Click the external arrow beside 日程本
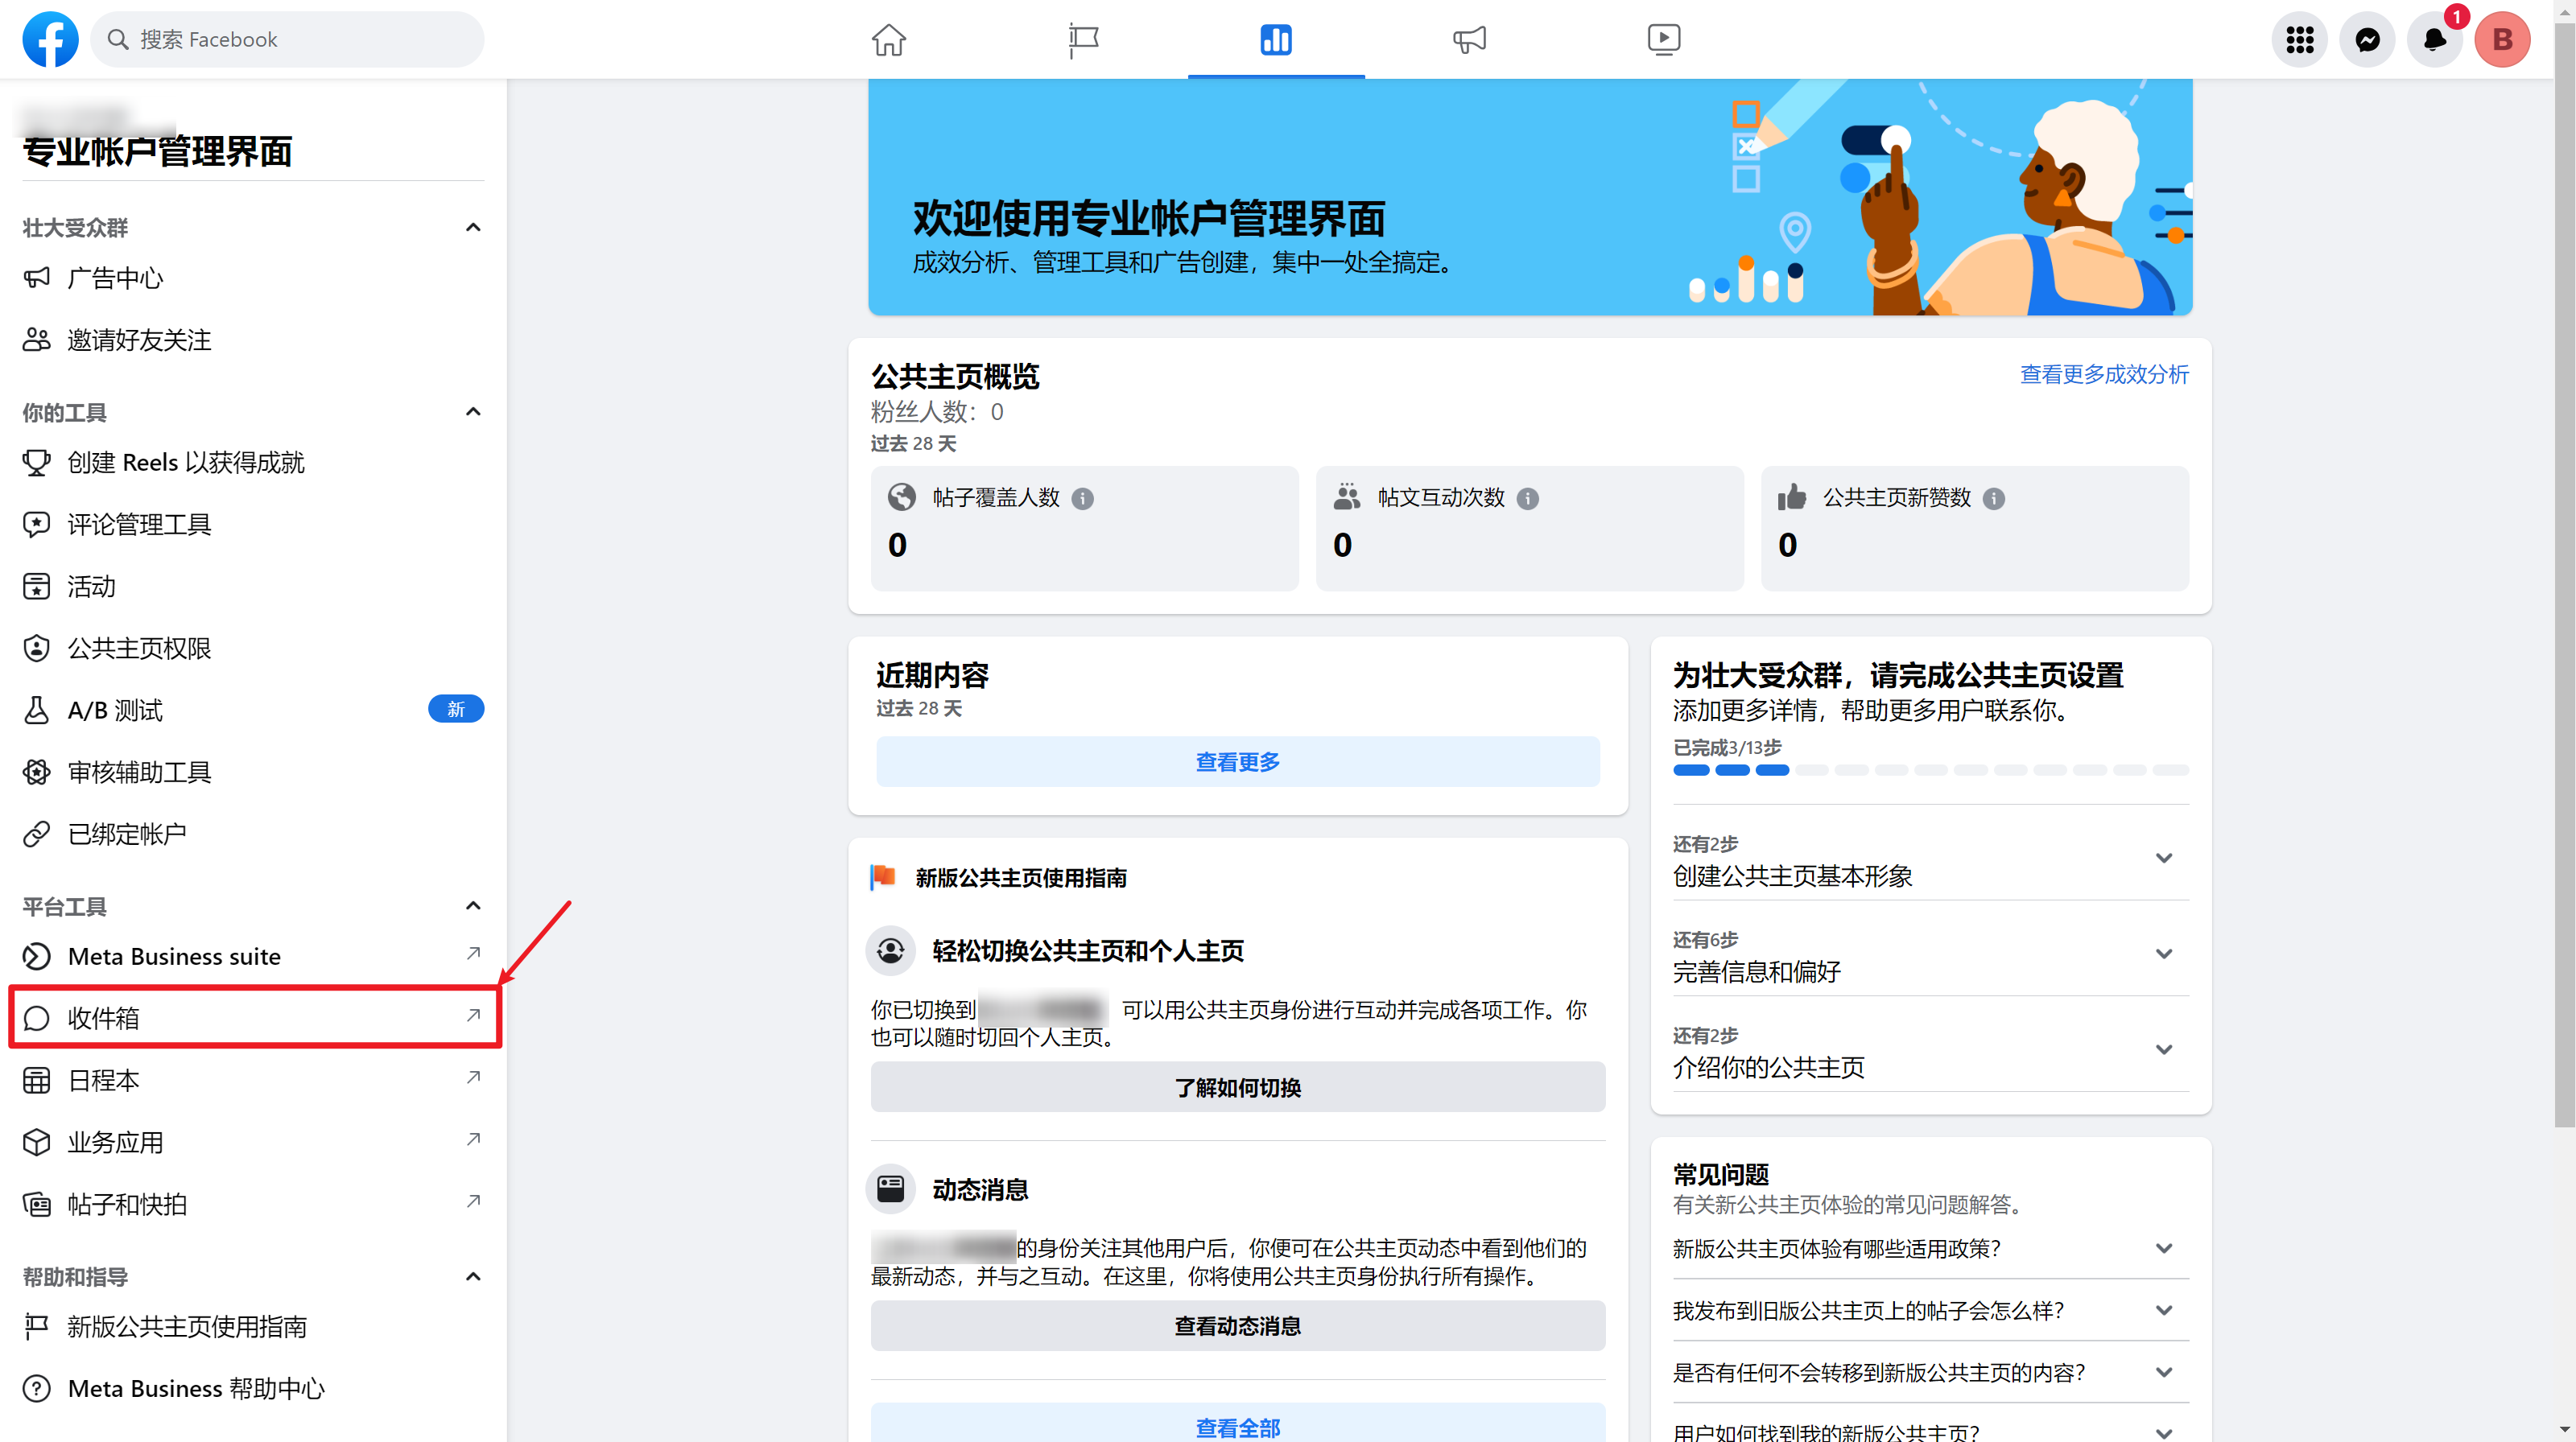This screenshot has height=1442, width=2576. tap(473, 1077)
